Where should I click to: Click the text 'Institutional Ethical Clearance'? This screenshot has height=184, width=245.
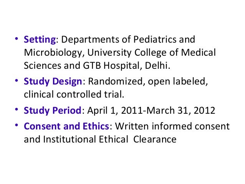point(110,139)
